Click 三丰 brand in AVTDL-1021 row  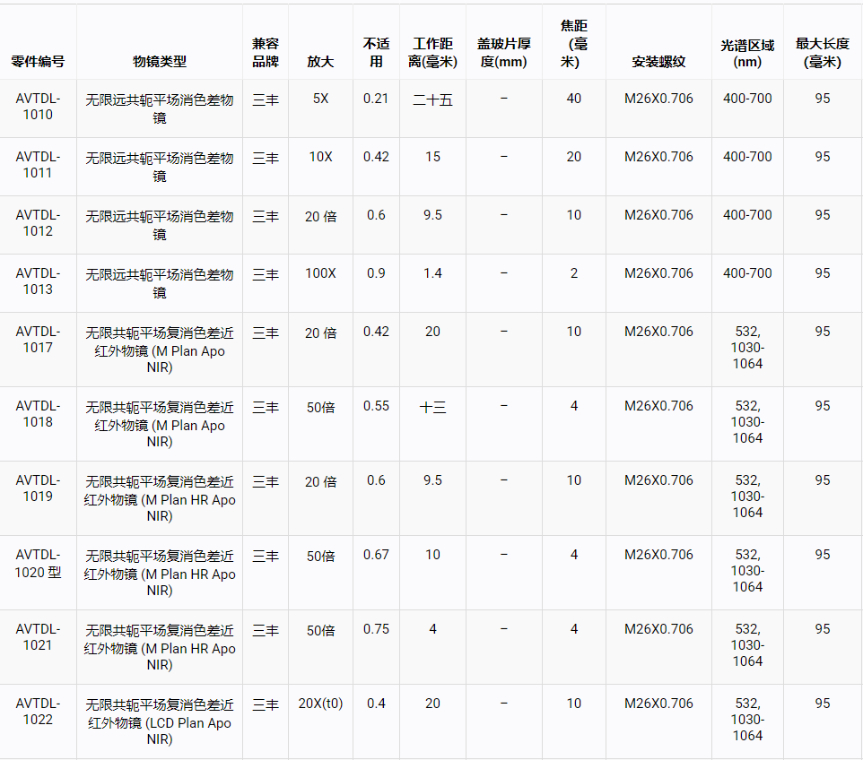[x=266, y=630]
